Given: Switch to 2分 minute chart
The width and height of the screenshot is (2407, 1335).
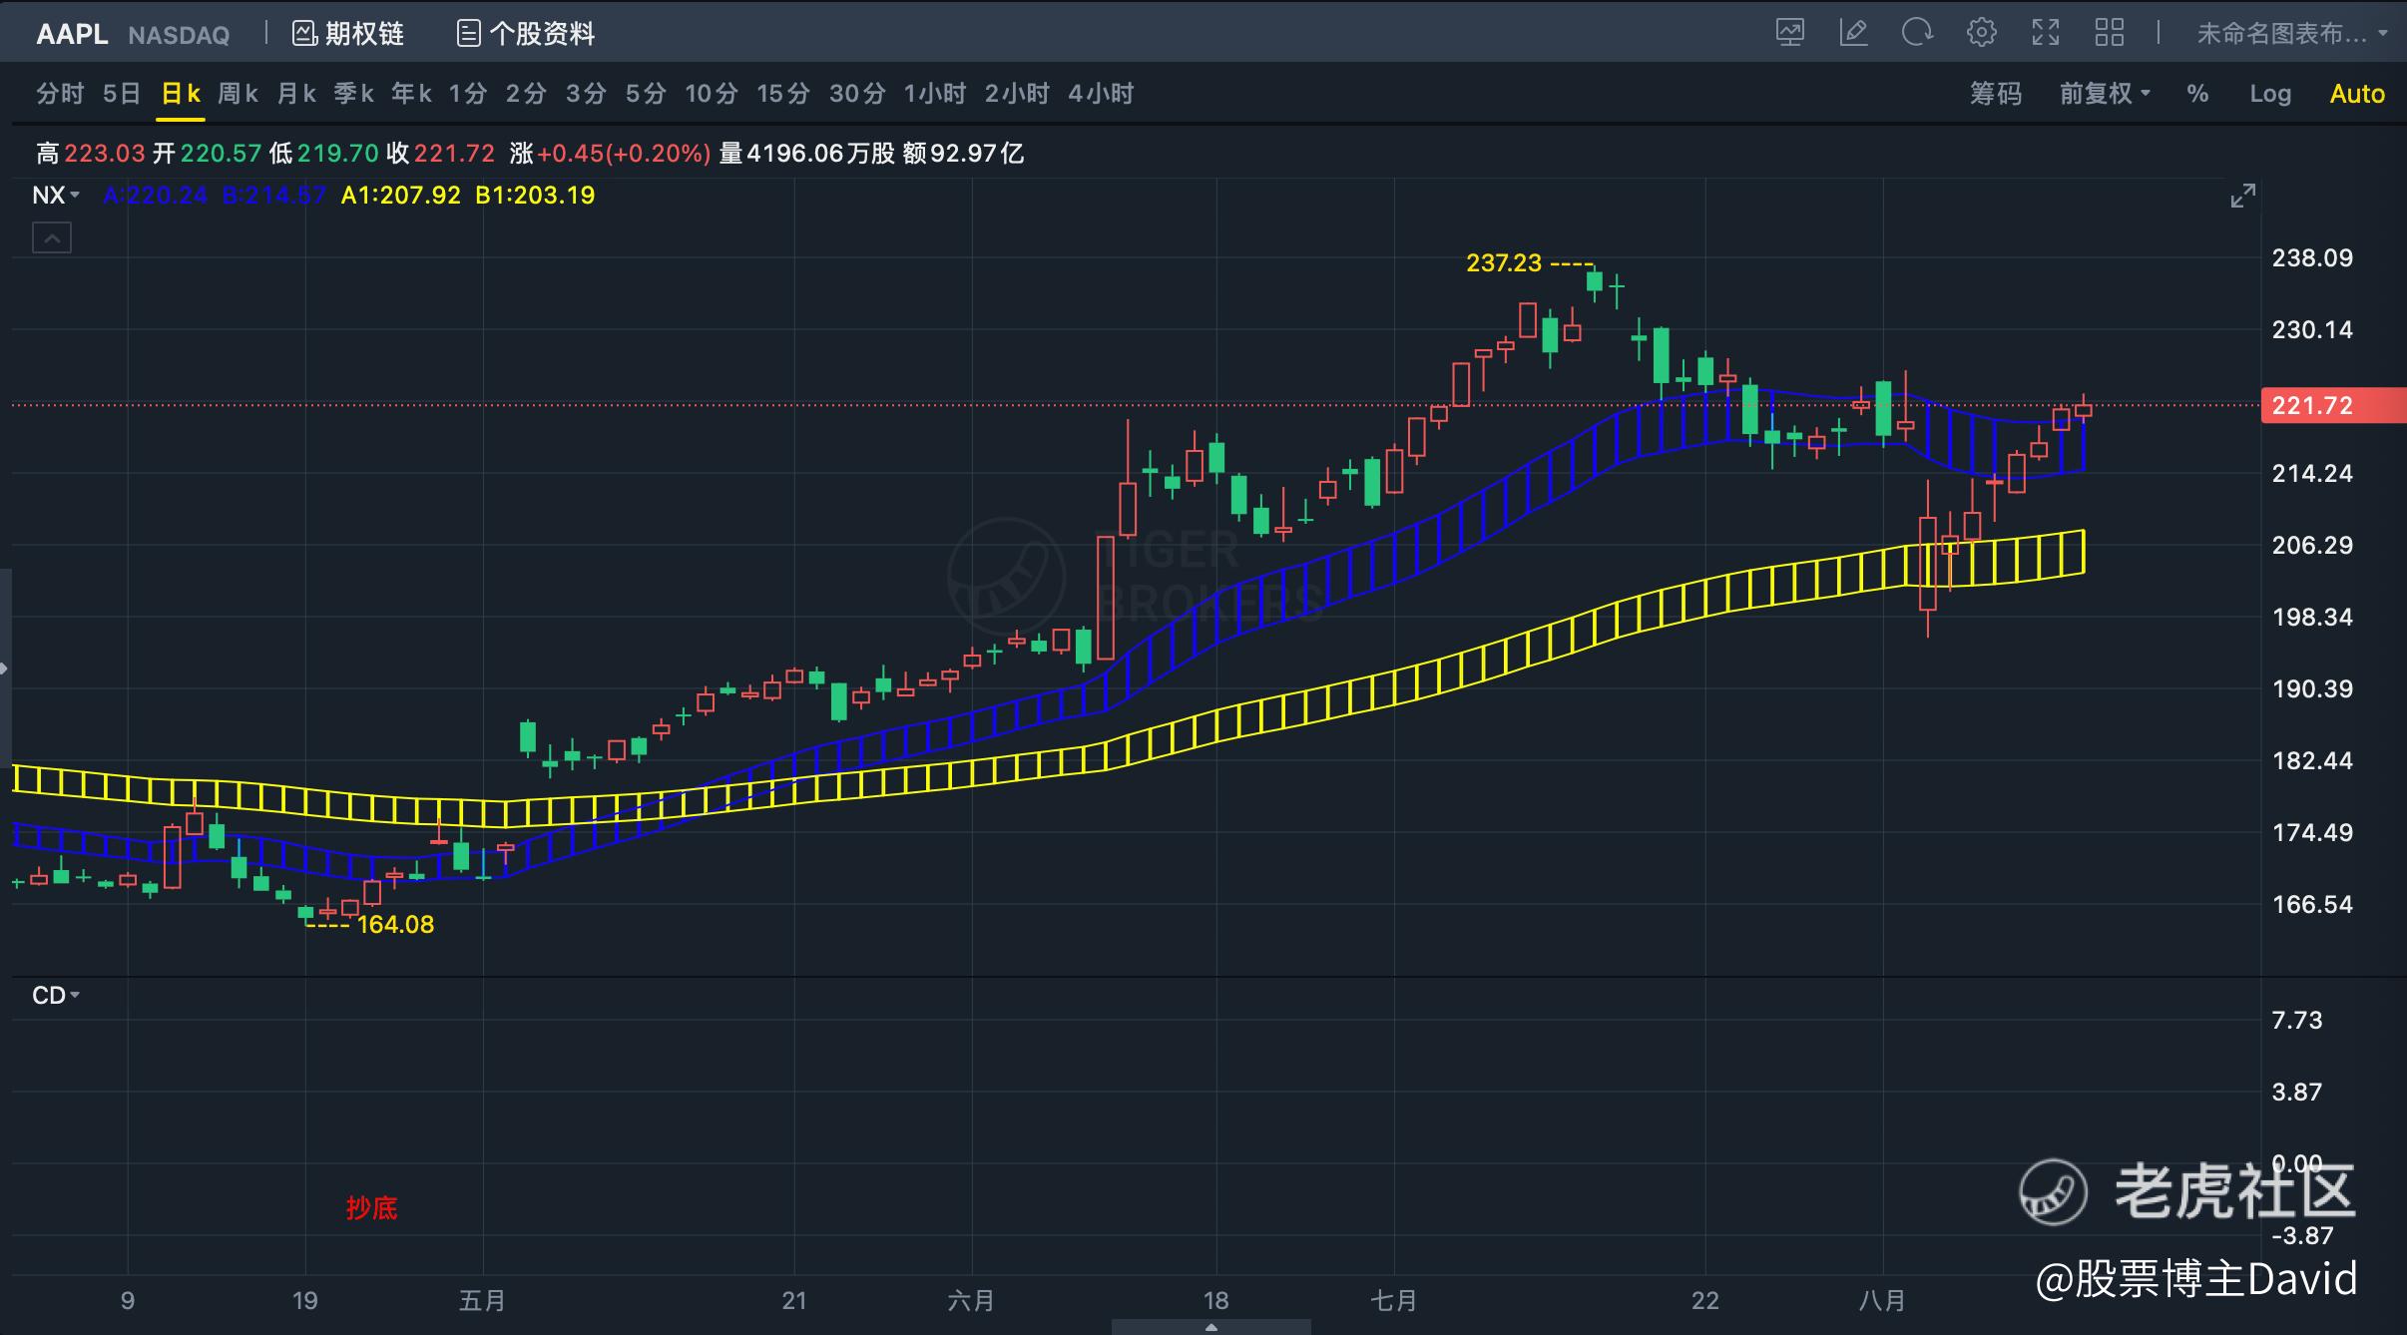Looking at the screenshot, I should pyautogui.click(x=526, y=94).
